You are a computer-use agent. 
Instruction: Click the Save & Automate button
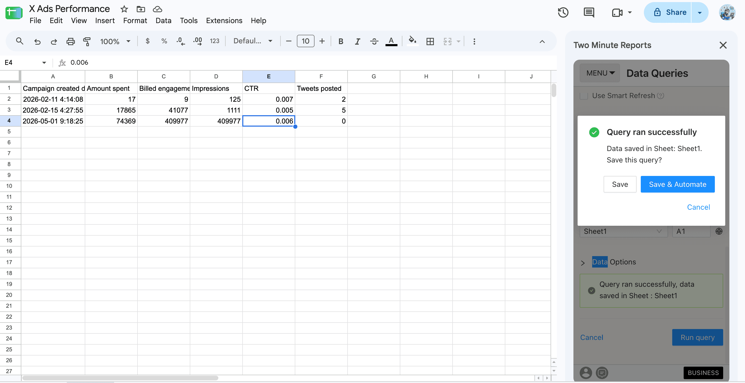click(677, 184)
